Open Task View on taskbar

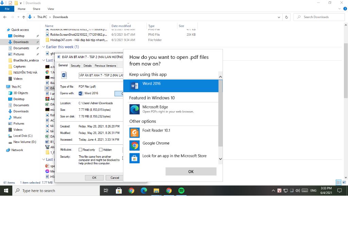click(x=106, y=191)
